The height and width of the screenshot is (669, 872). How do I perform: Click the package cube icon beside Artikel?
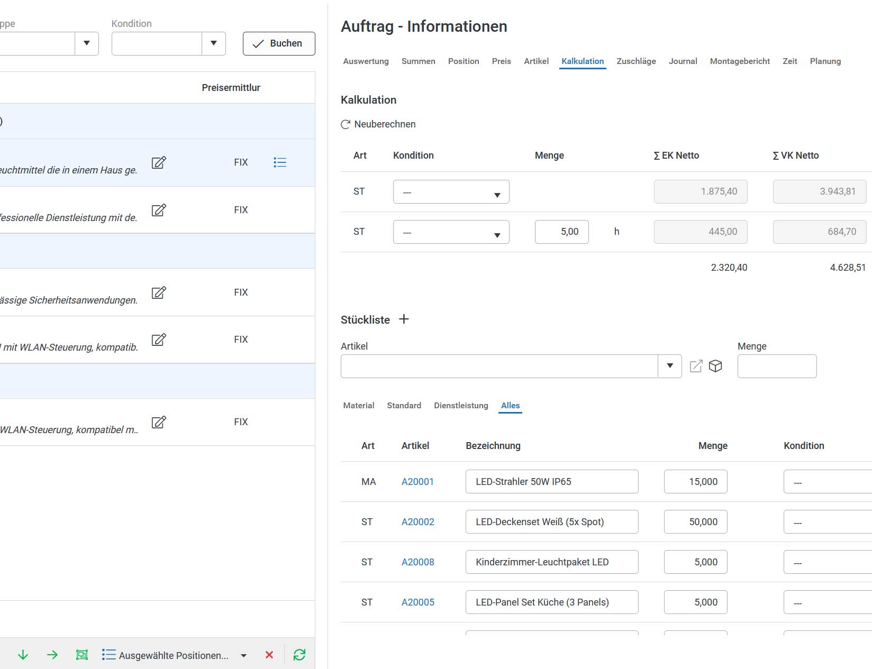(x=715, y=366)
